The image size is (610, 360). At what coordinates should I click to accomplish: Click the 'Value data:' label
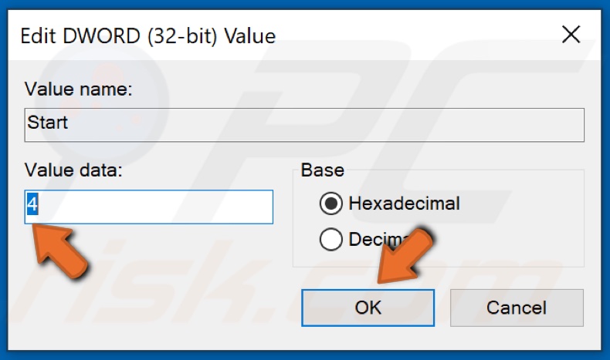click(x=73, y=170)
